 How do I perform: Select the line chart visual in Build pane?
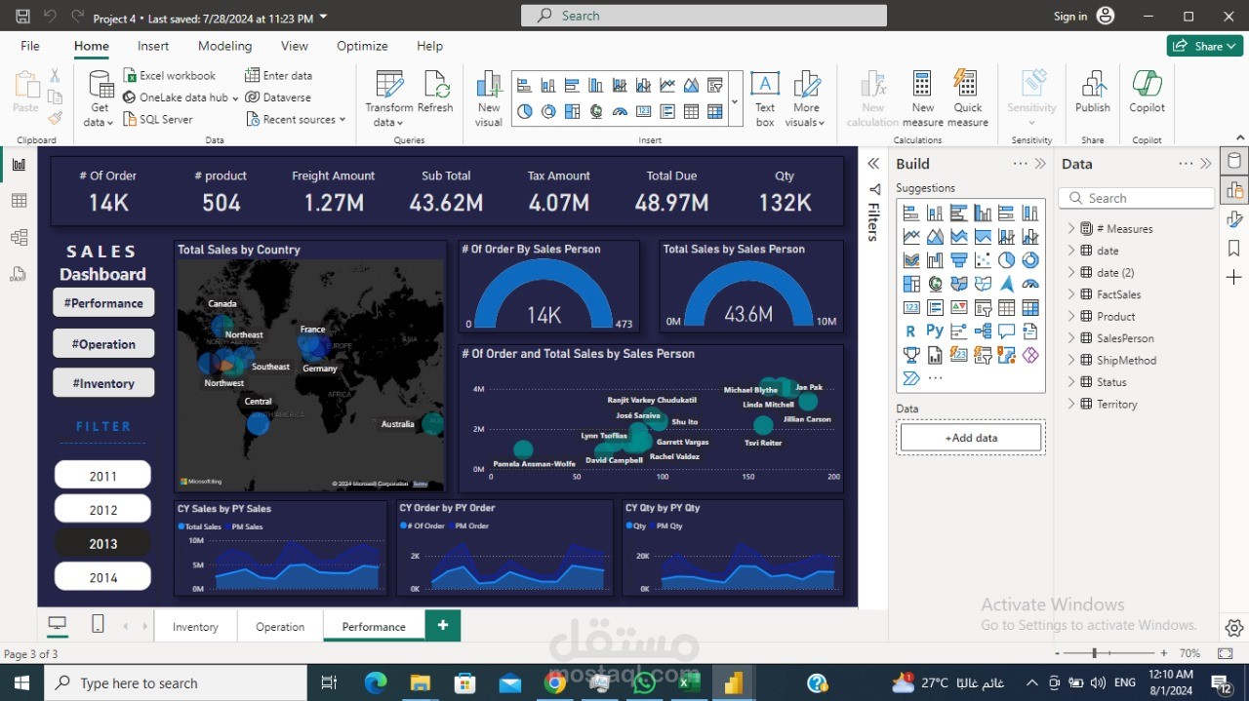[911, 236]
